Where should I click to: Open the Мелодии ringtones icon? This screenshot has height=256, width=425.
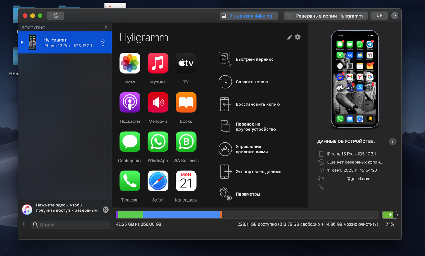(158, 103)
